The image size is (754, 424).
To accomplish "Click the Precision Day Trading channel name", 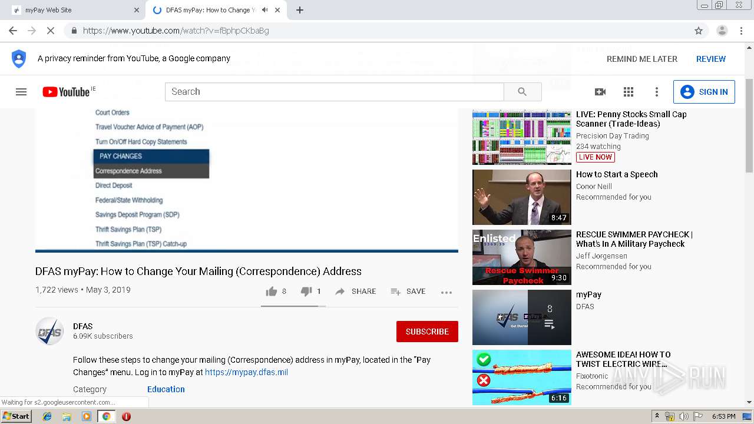I will (613, 136).
